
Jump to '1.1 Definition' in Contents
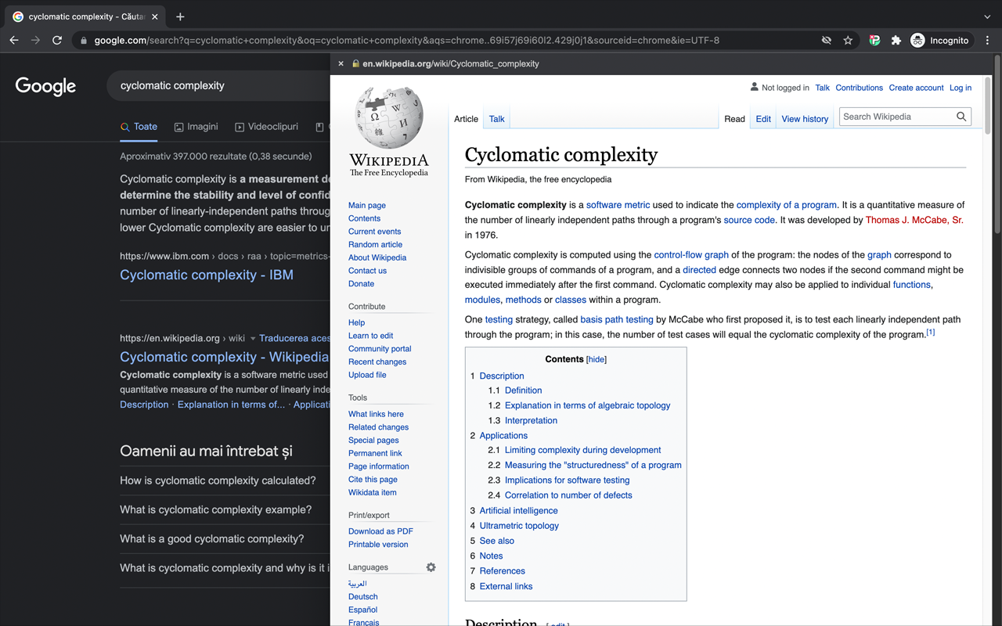click(x=523, y=390)
